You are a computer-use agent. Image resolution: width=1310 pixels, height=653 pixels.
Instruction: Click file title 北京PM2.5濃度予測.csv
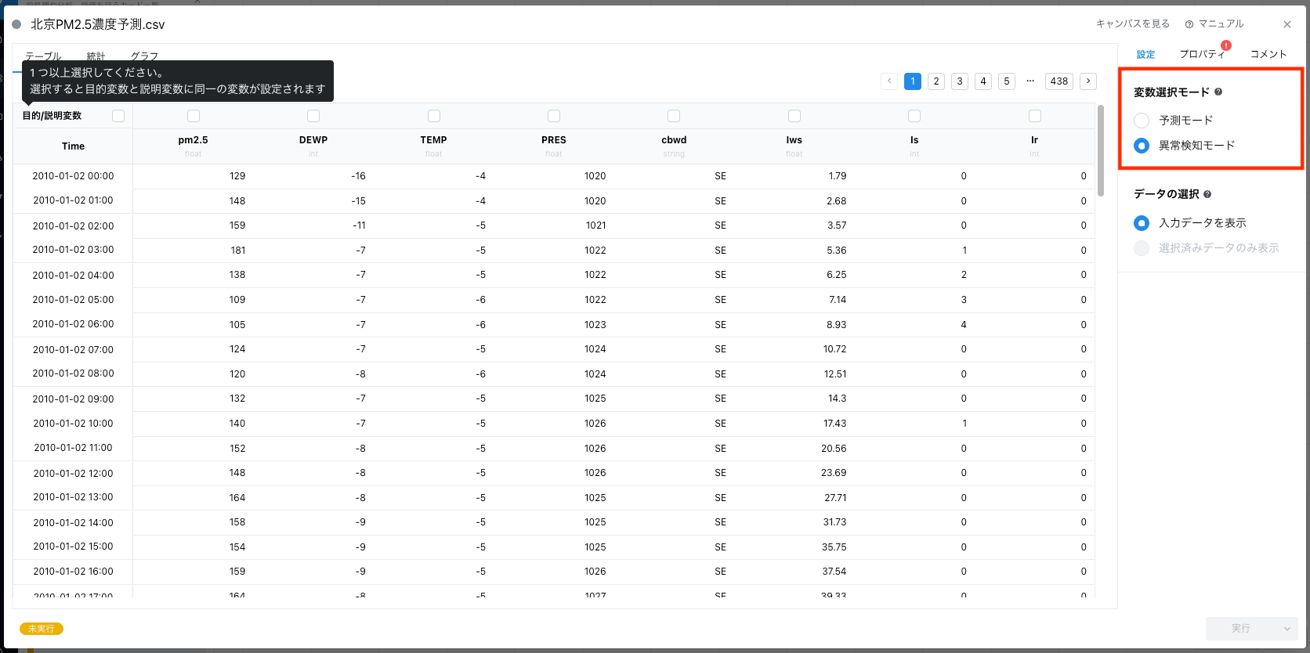(x=98, y=24)
